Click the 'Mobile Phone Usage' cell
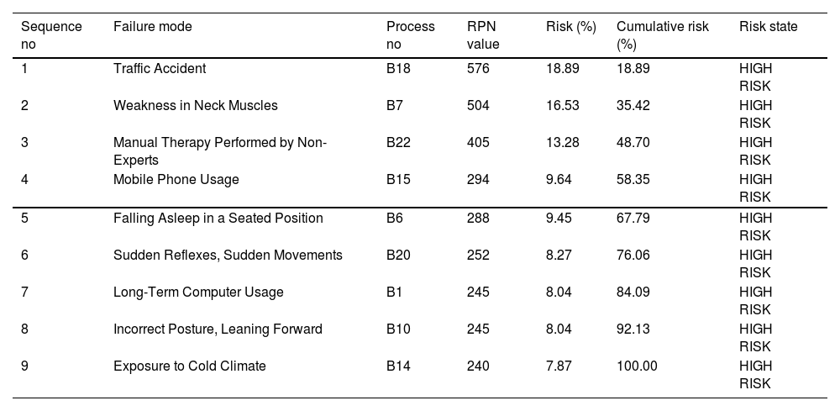 point(176,179)
